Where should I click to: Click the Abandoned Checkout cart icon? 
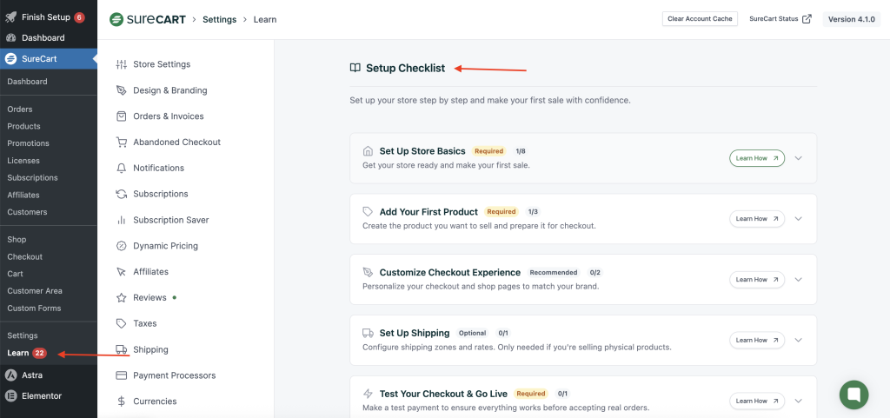[x=121, y=142]
